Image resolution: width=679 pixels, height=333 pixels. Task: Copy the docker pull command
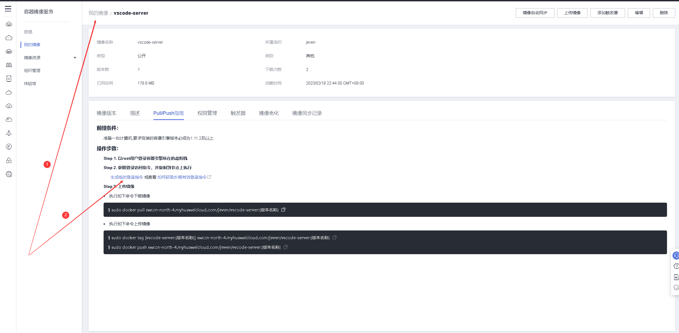tap(283, 210)
